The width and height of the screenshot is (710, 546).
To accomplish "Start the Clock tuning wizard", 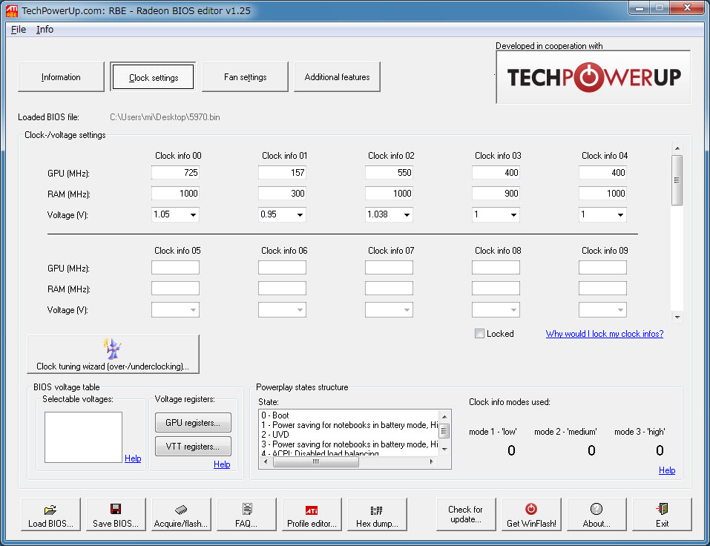I will click(113, 354).
